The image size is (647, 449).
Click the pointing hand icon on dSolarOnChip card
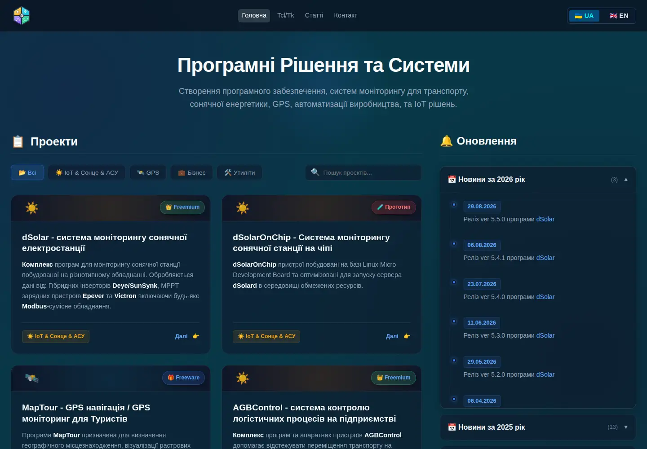coord(407,336)
